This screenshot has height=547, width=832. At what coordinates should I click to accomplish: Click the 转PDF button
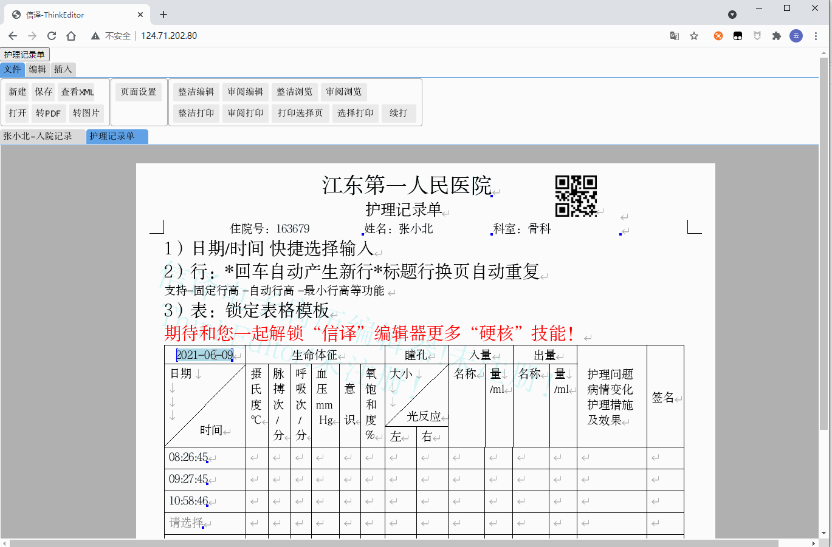(x=48, y=113)
